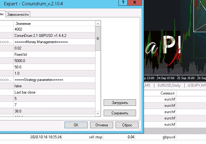206x144 pixels.
Task: Confirm settings with the OK button
Action: [x=76, y=125]
